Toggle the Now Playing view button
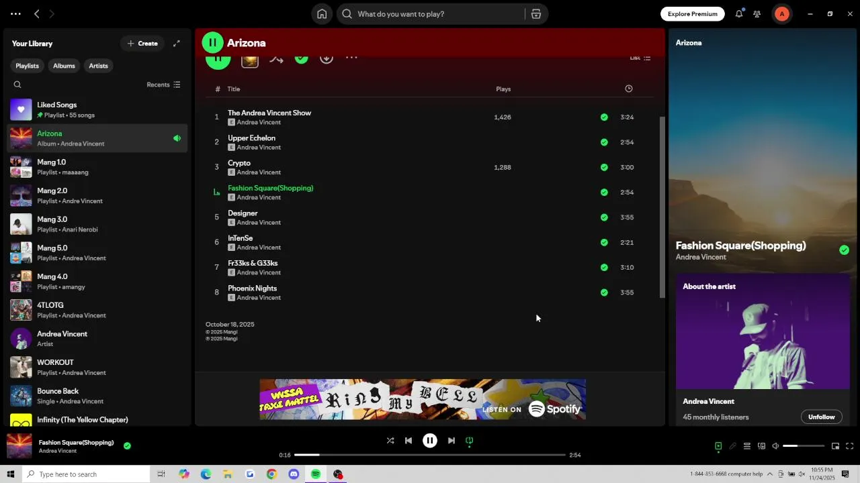This screenshot has width=860, height=483. pyautogui.click(x=718, y=446)
